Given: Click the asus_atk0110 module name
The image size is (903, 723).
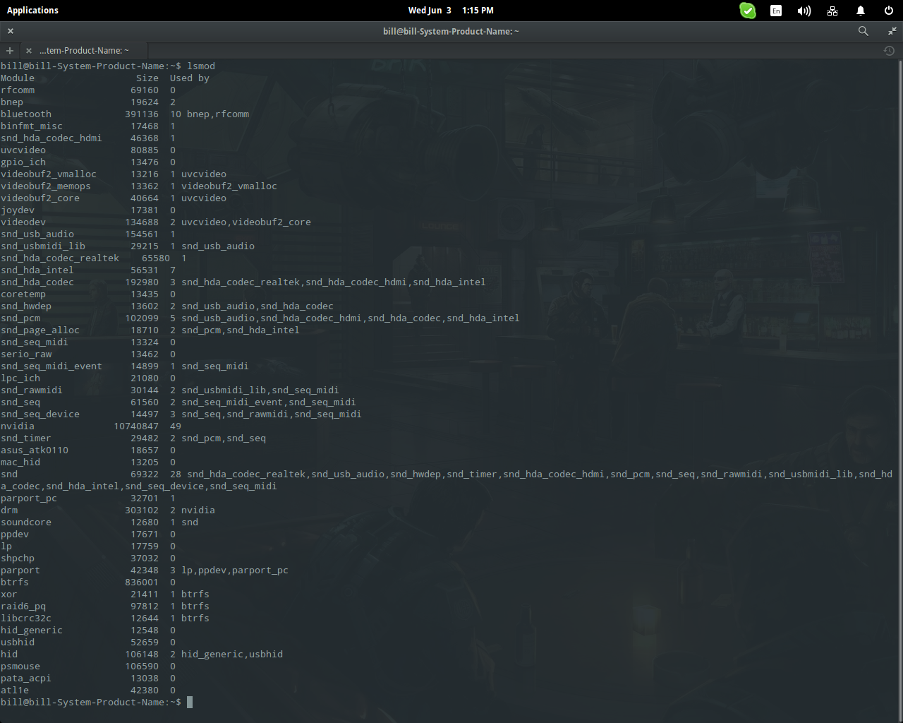Looking at the screenshot, I should [x=35, y=450].
